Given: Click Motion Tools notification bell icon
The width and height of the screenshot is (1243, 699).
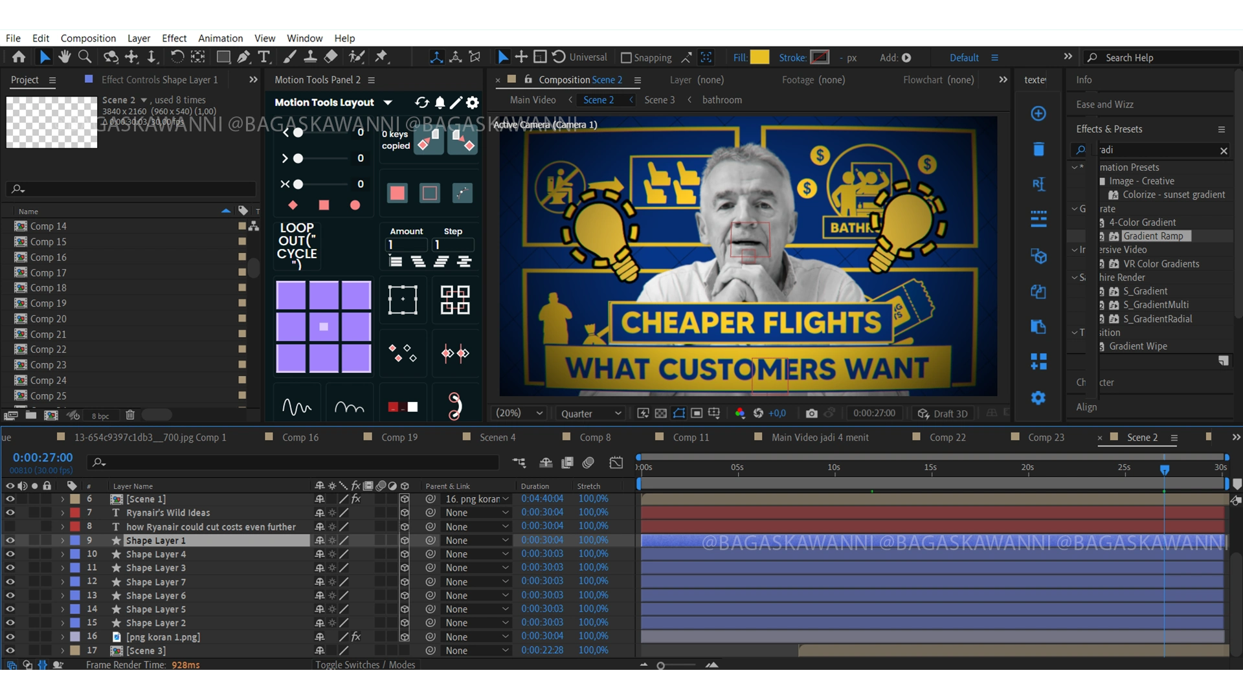Looking at the screenshot, I should click(x=440, y=102).
